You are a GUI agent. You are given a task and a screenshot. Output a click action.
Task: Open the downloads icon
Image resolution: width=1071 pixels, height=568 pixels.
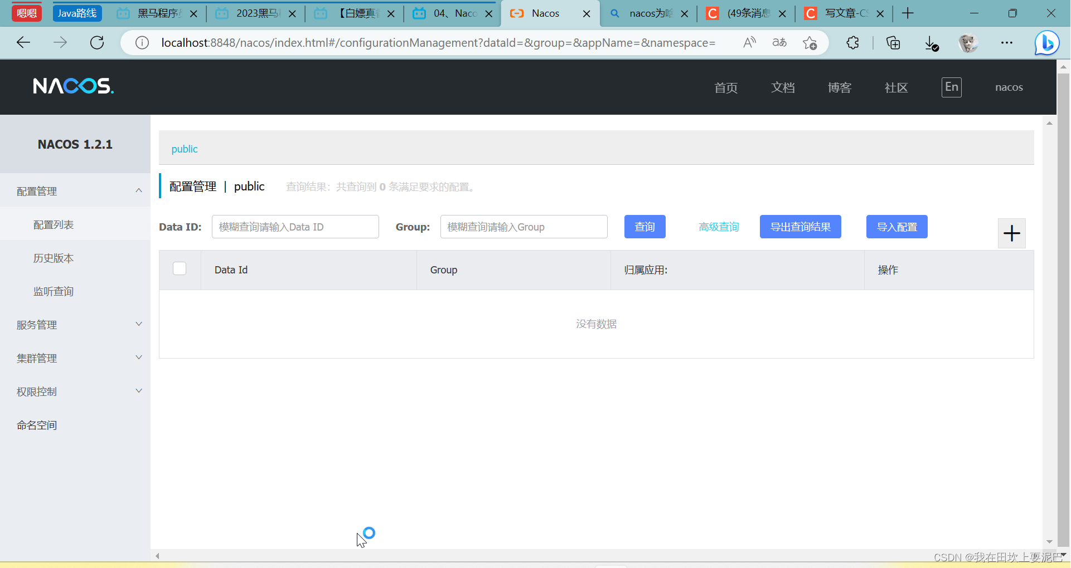pos(931,43)
